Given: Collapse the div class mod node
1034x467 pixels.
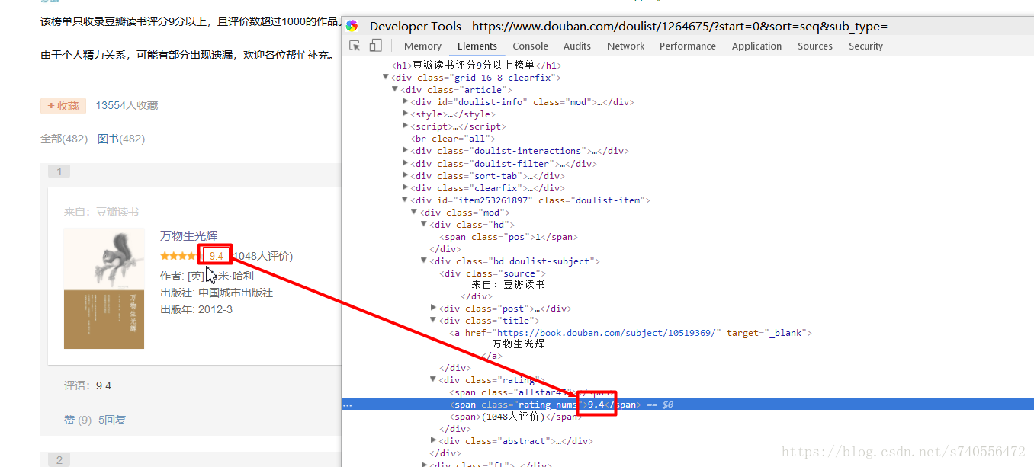Looking at the screenshot, I should pos(414,213).
